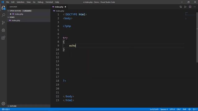The height and width of the screenshot is (111, 198).
Task: Click the code minimap preview
Action: click(191, 16)
